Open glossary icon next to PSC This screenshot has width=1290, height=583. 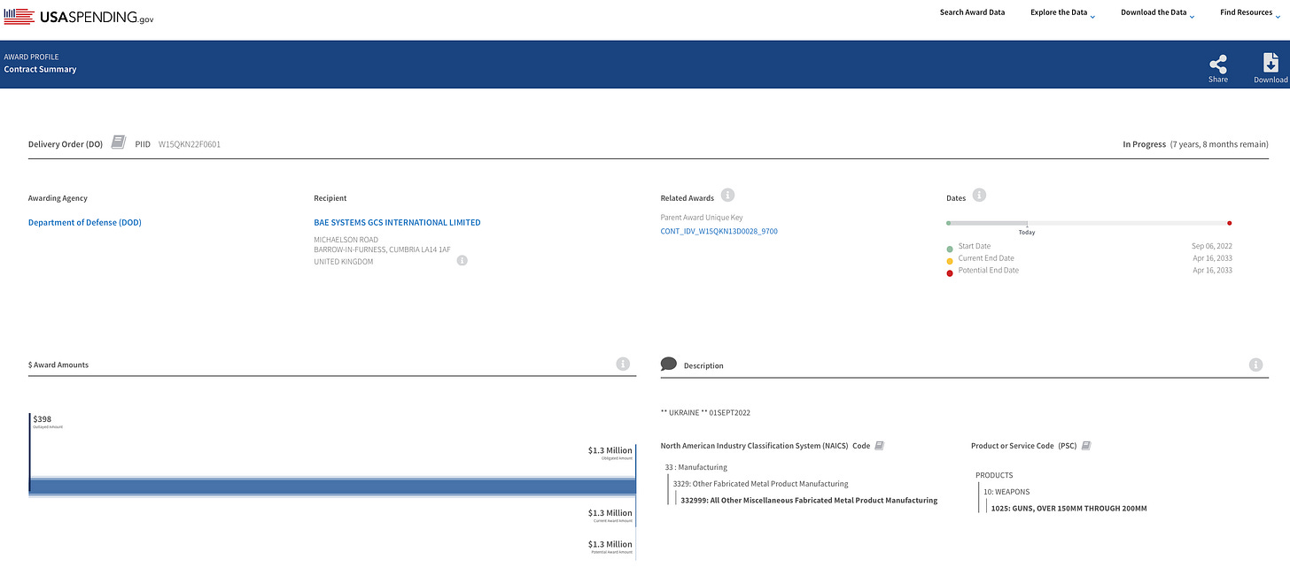[x=1086, y=446]
